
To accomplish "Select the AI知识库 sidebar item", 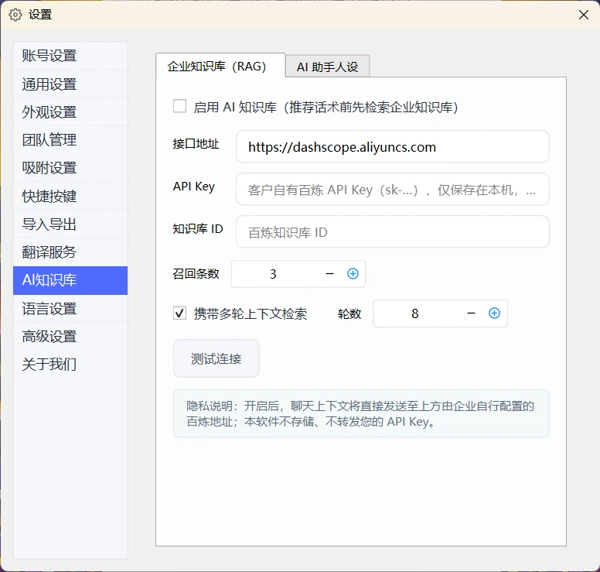I will click(x=70, y=280).
